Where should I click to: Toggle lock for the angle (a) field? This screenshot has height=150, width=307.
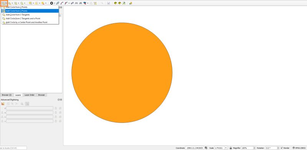pos(56,113)
